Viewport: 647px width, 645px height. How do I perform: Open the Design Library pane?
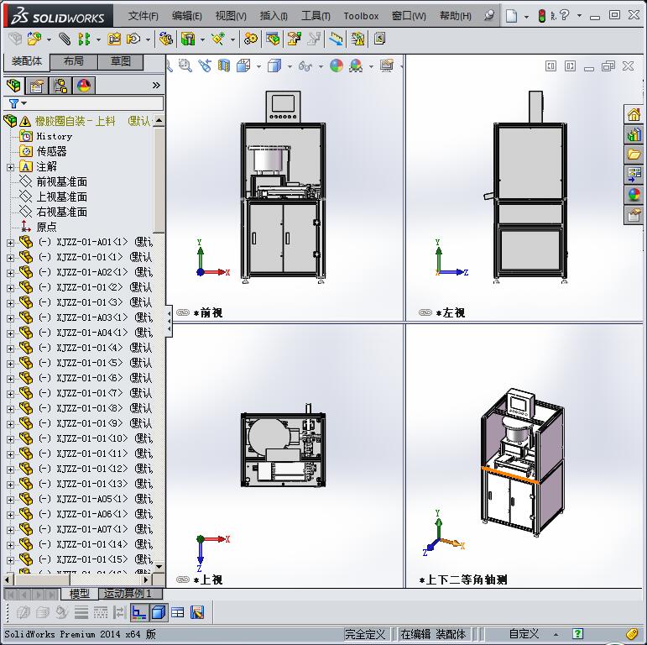(634, 134)
